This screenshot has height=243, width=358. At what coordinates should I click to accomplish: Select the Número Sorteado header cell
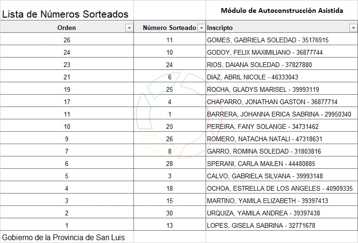(x=170, y=28)
